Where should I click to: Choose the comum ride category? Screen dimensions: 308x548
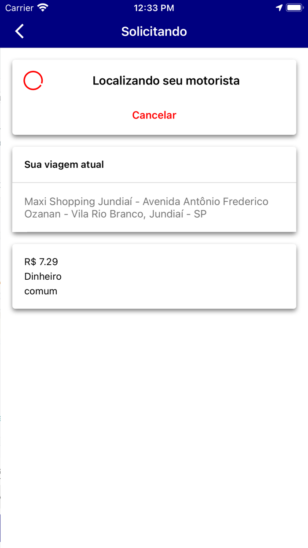coord(40,291)
